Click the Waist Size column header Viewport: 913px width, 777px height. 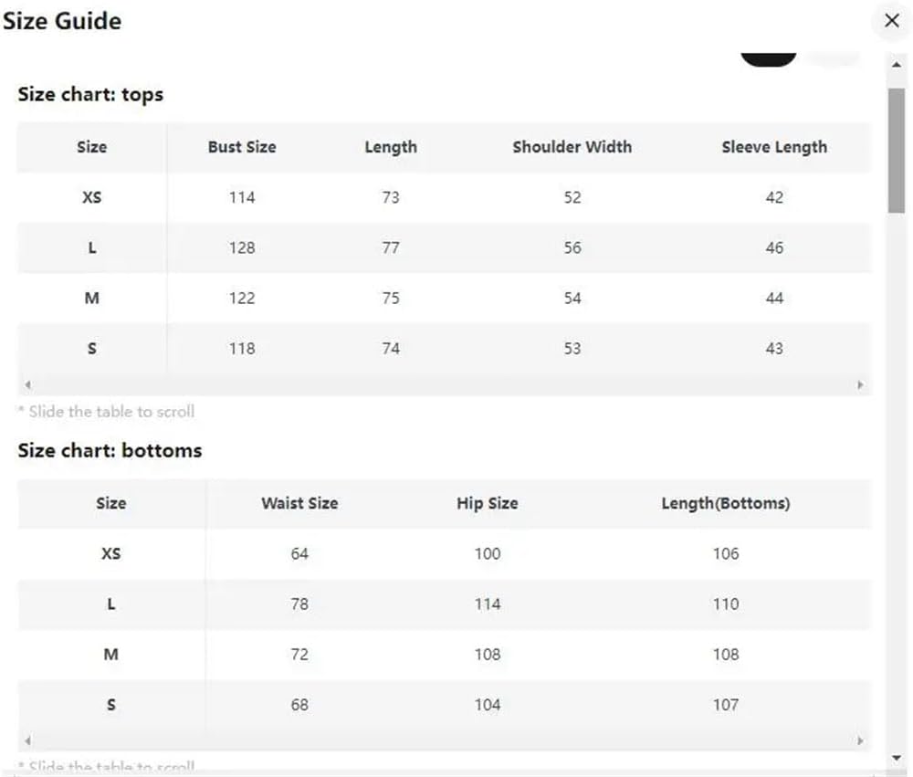(299, 503)
